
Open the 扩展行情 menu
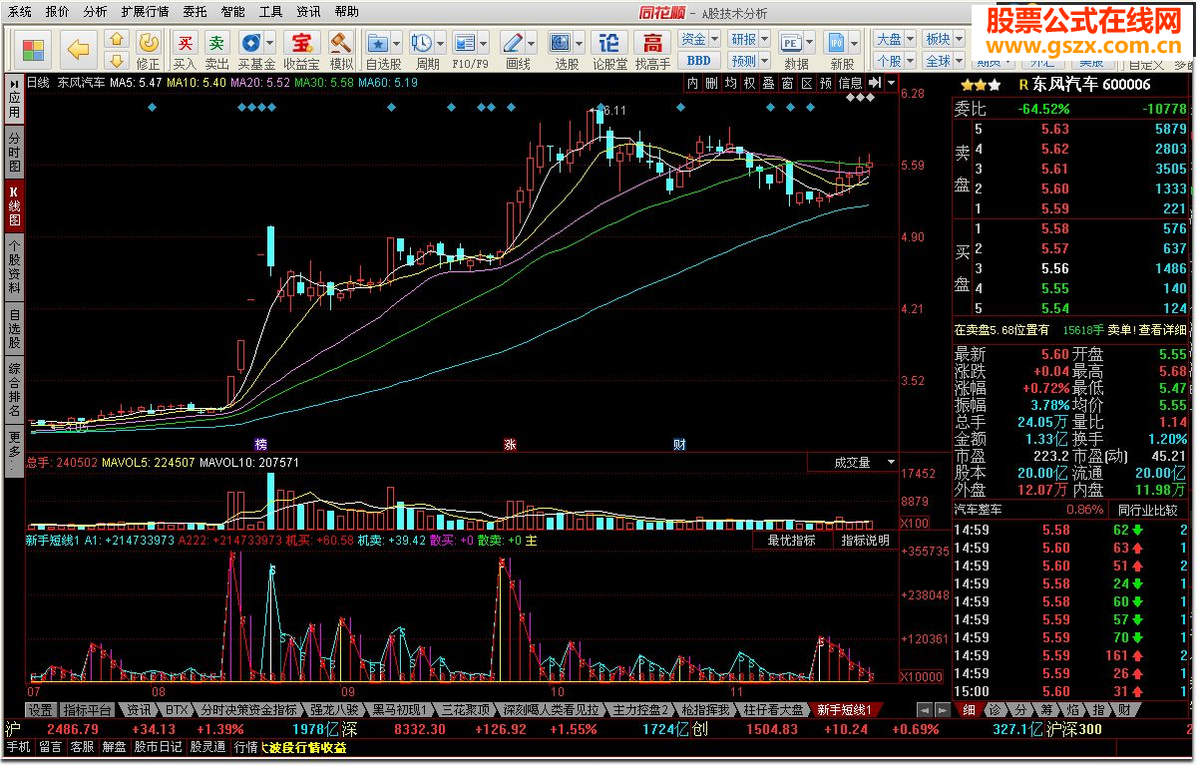tap(145, 12)
